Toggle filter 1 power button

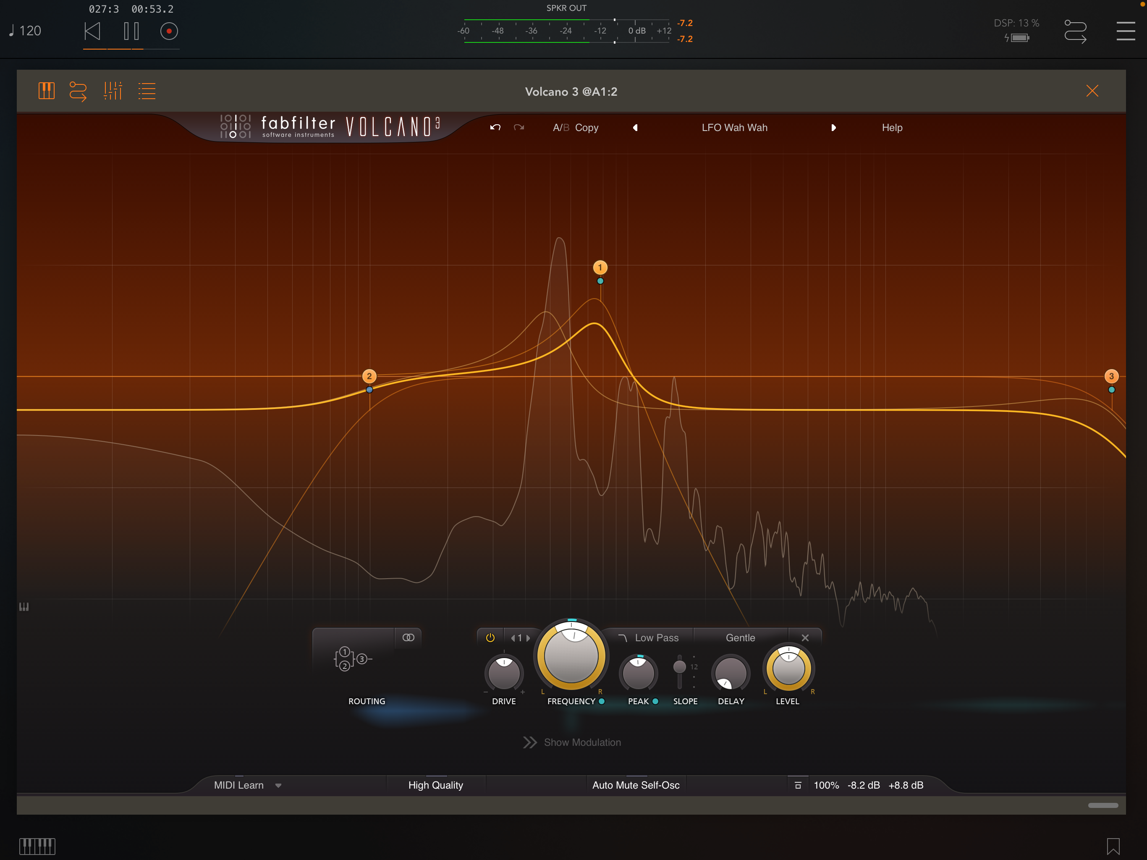490,638
